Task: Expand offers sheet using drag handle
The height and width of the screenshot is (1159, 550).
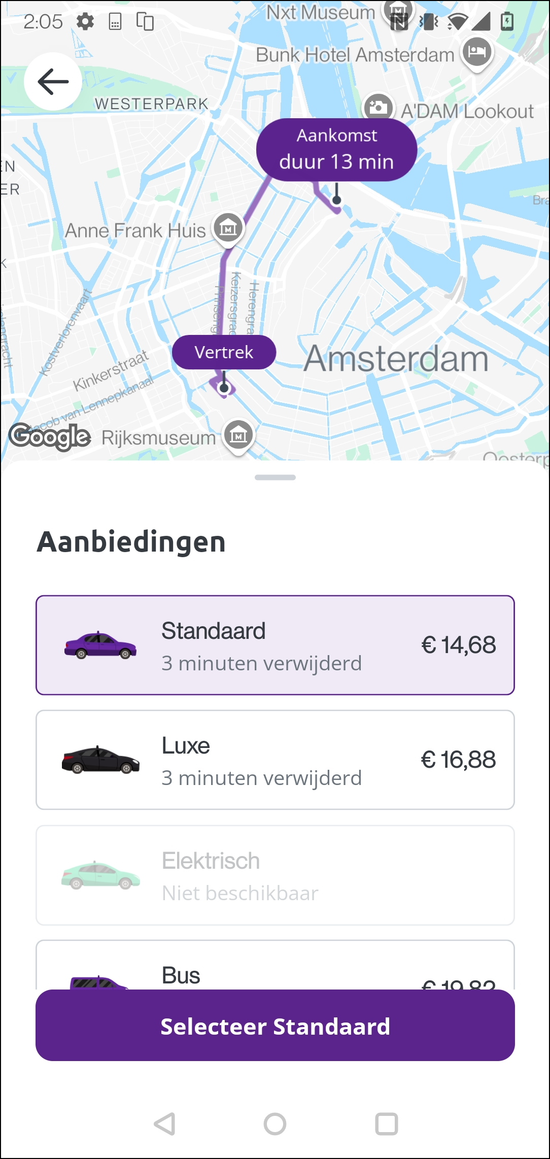Action: click(x=275, y=478)
